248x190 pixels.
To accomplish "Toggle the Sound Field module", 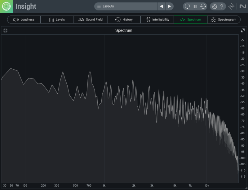I will pos(91,19).
